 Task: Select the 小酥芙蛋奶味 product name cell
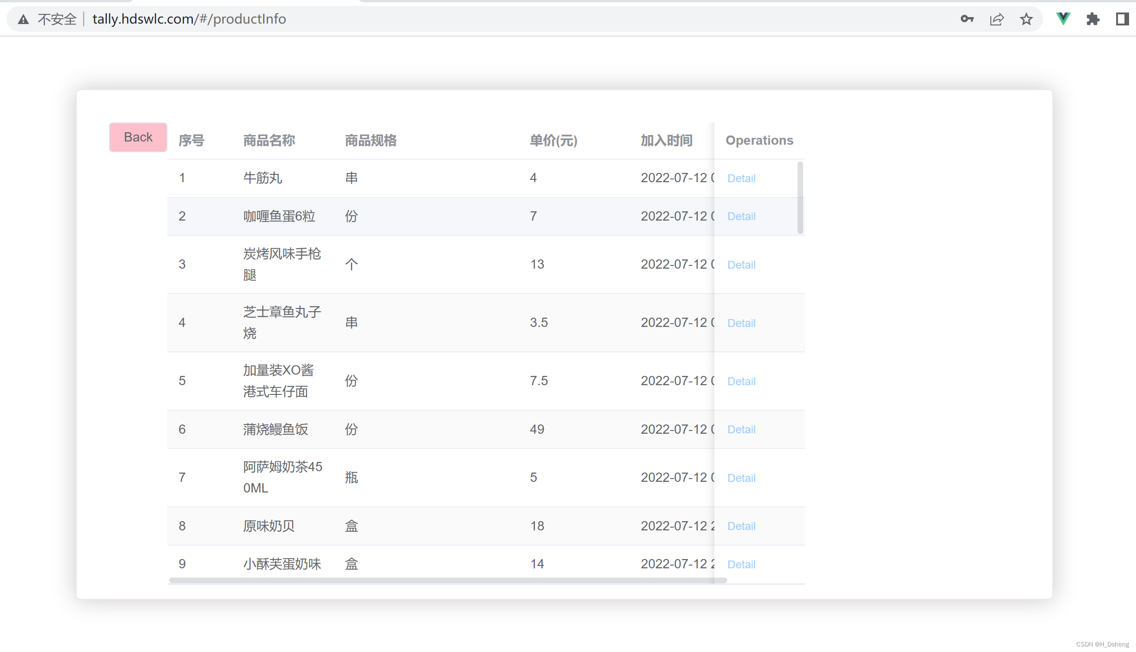282,564
